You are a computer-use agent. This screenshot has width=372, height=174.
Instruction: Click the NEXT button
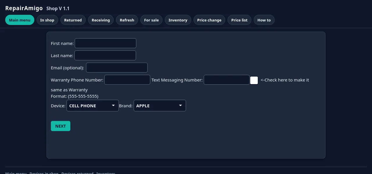tap(60, 126)
